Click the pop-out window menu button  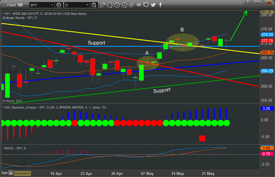(251, 2)
